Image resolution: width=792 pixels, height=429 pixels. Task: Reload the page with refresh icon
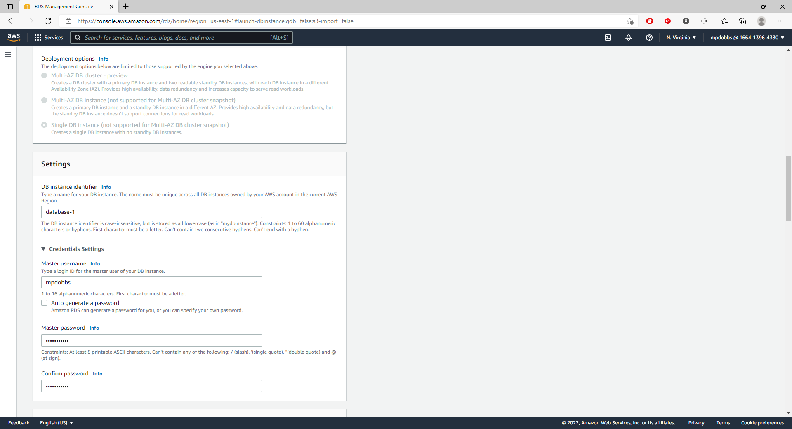[48, 21]
